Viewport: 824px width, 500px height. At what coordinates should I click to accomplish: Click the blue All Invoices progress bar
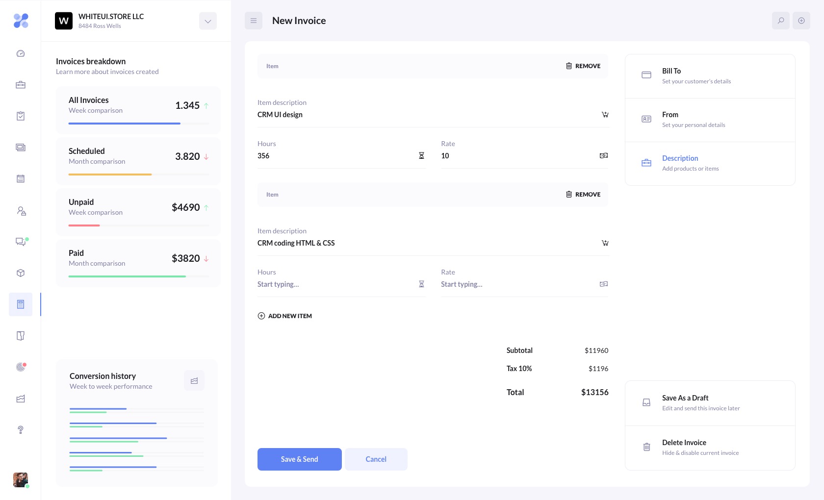click(x=125, y=124)
